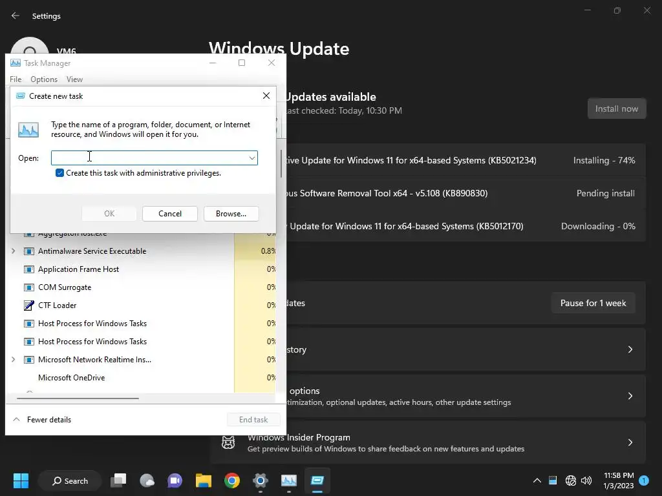Open File Explorer from the taskbar
Viewport: 662px width, 496px height.
(x=204, y=480)
